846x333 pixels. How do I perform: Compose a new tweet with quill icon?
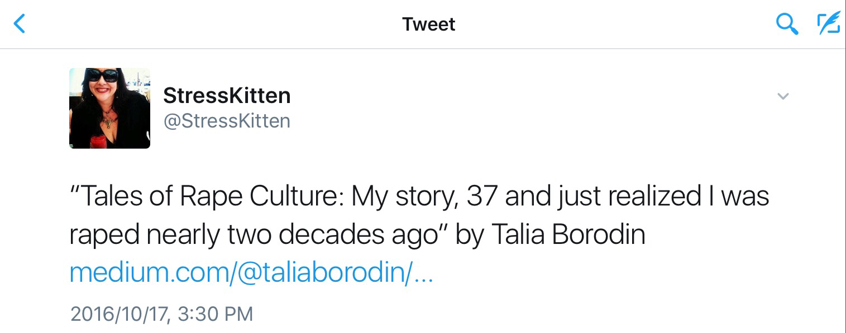click(829, 24)
